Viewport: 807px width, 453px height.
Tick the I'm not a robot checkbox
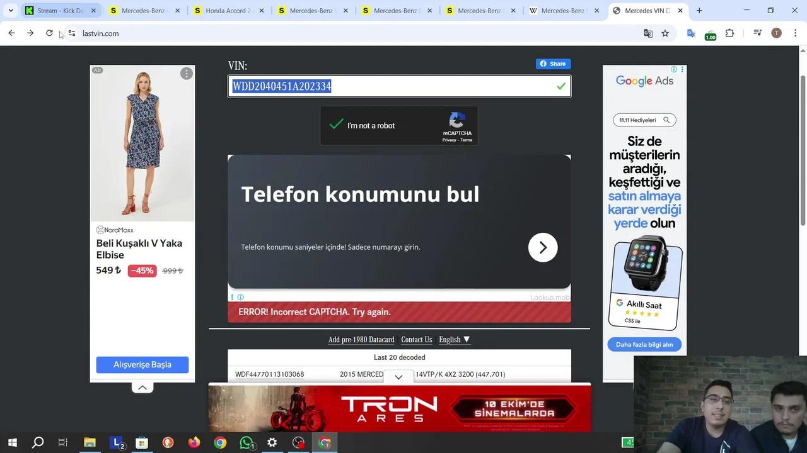tap(337, 125)
